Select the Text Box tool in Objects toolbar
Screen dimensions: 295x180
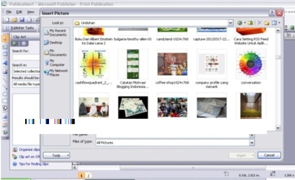point(5,47)
